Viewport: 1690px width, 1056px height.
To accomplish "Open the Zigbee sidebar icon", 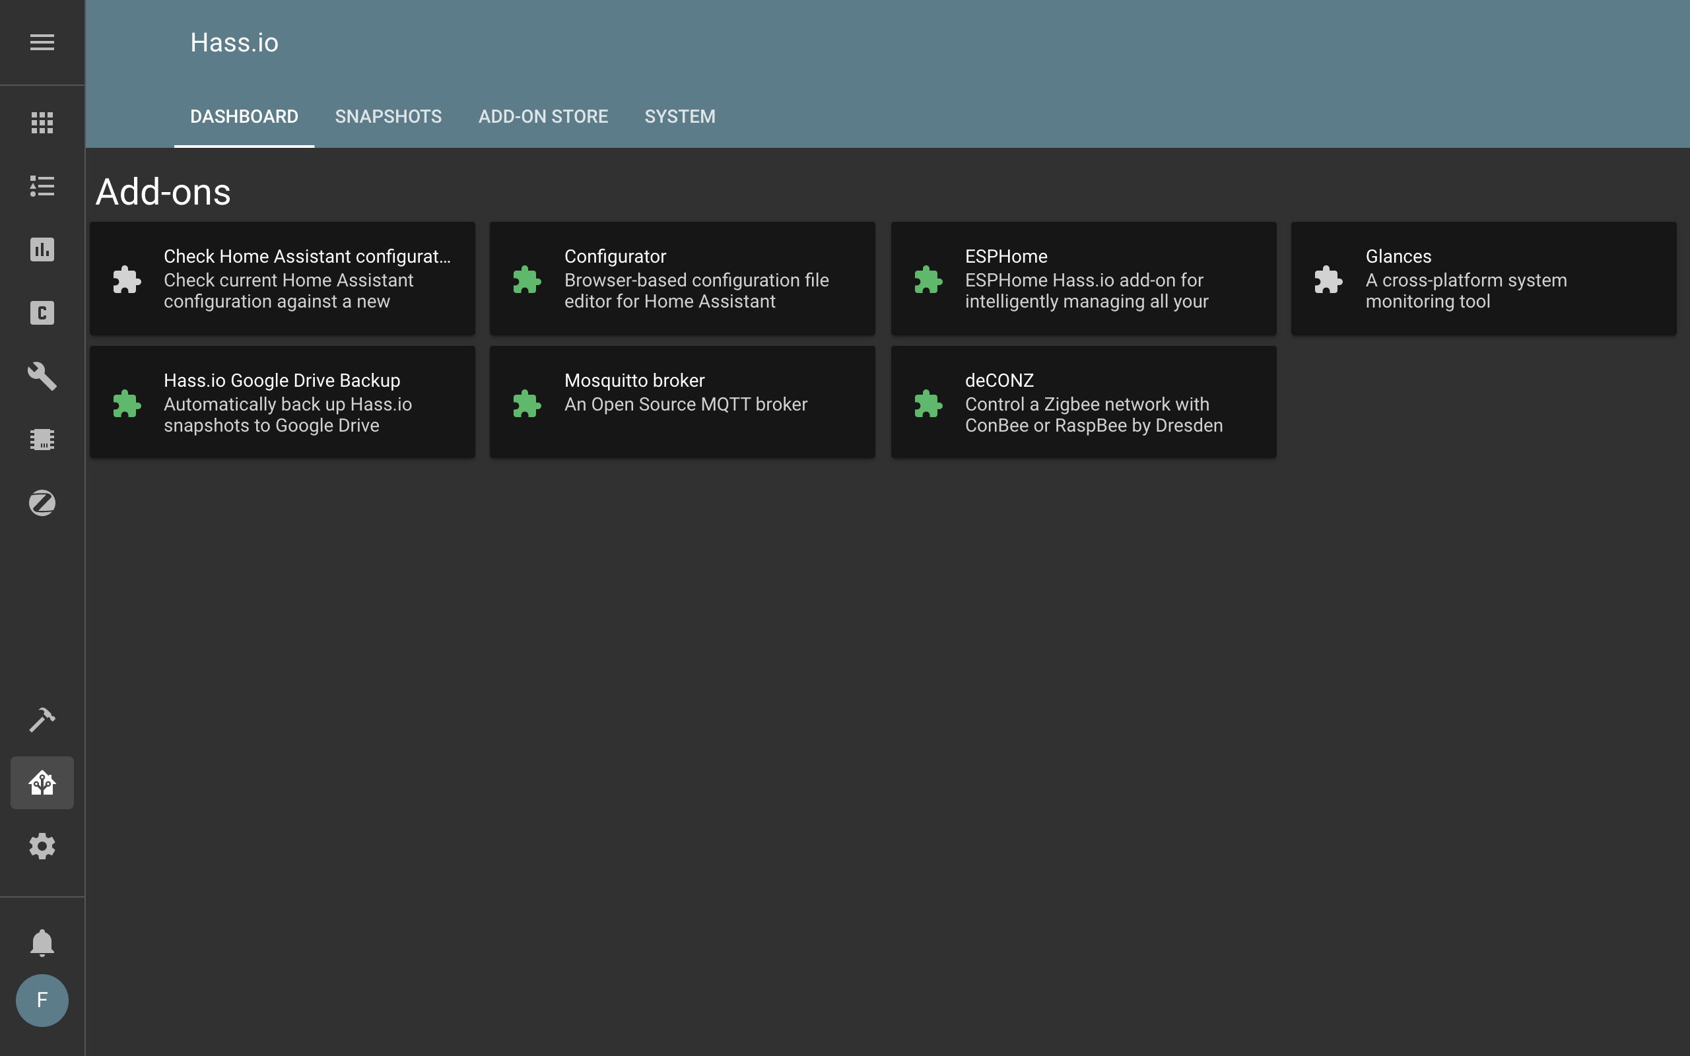I will pyautogui.click(x=42, y=503).
